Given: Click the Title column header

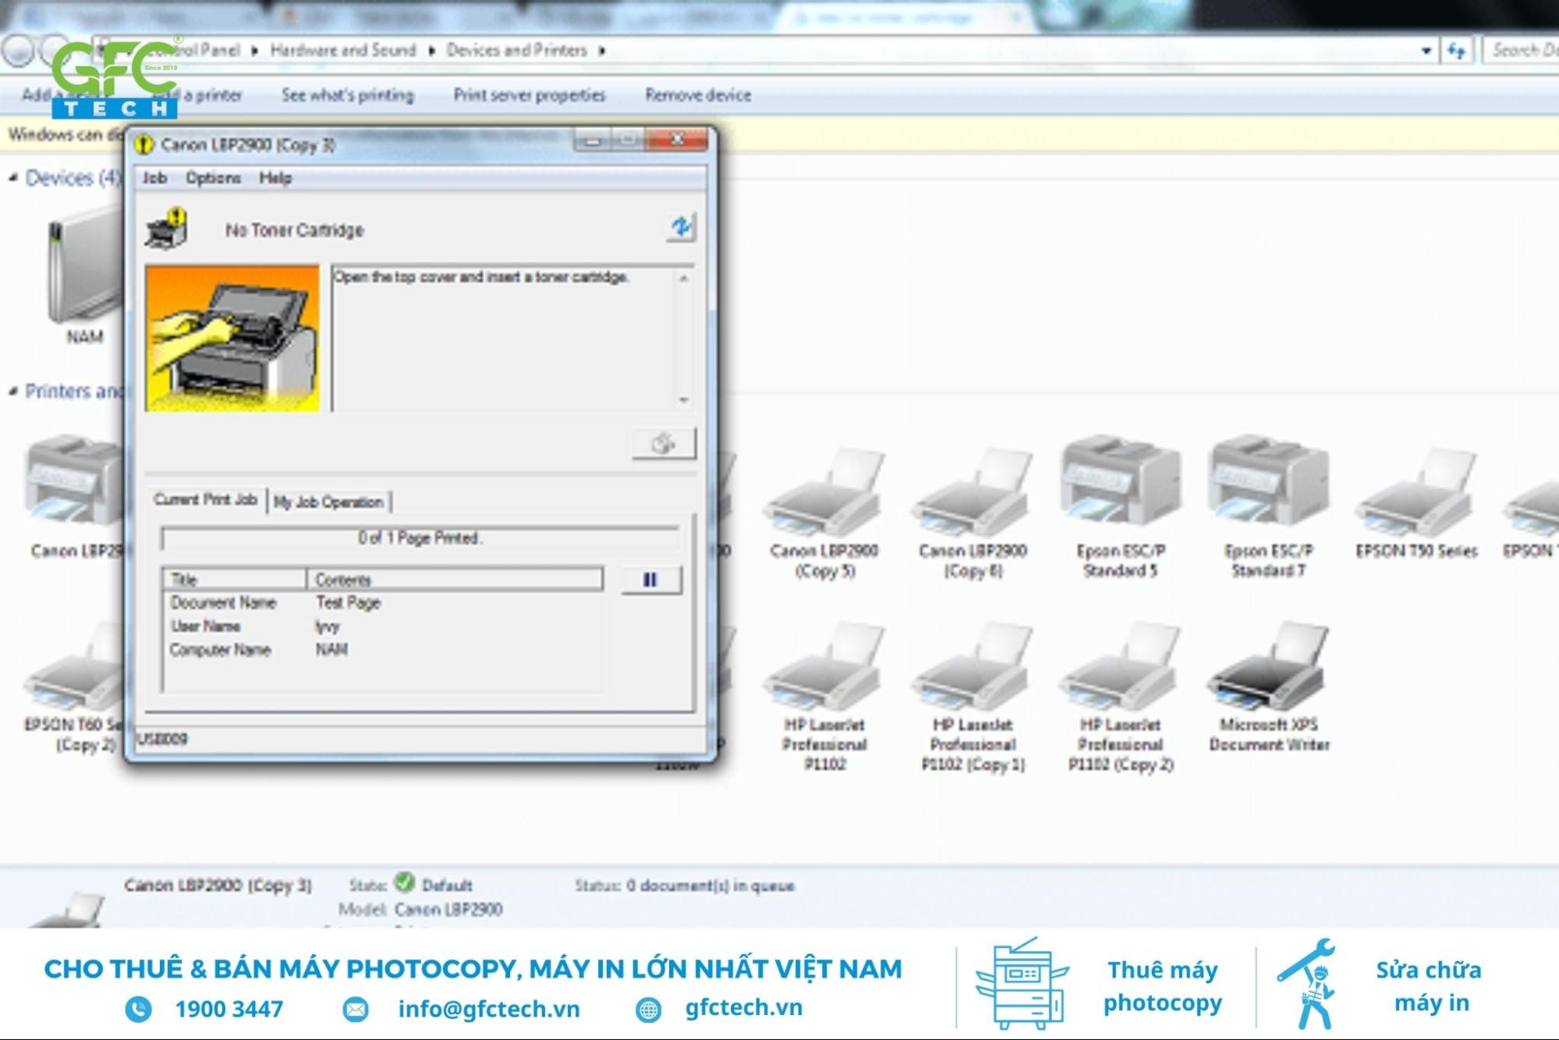Looking at the screenshot, I should click(x=234, y=579).
